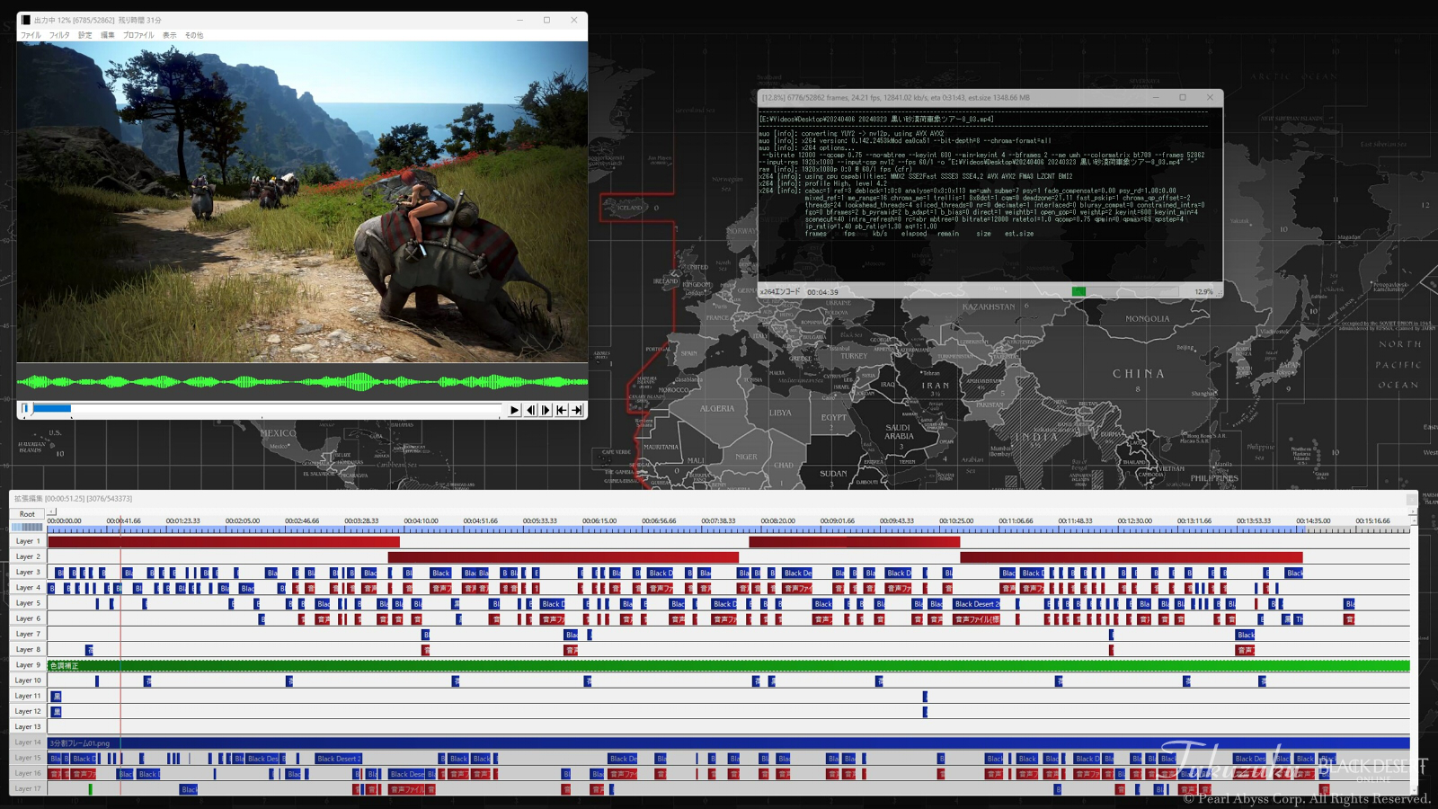Screen dimensions: 1438x809
Task: Select the 色調補正 filter object on Layer 9
Action: [x=728, y=665]
